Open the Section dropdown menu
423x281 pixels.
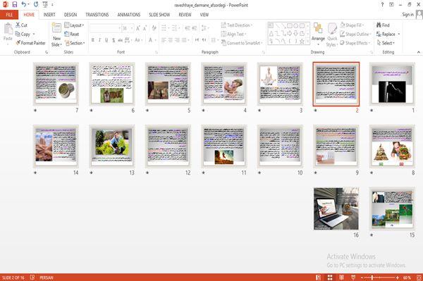coord(75,43)
